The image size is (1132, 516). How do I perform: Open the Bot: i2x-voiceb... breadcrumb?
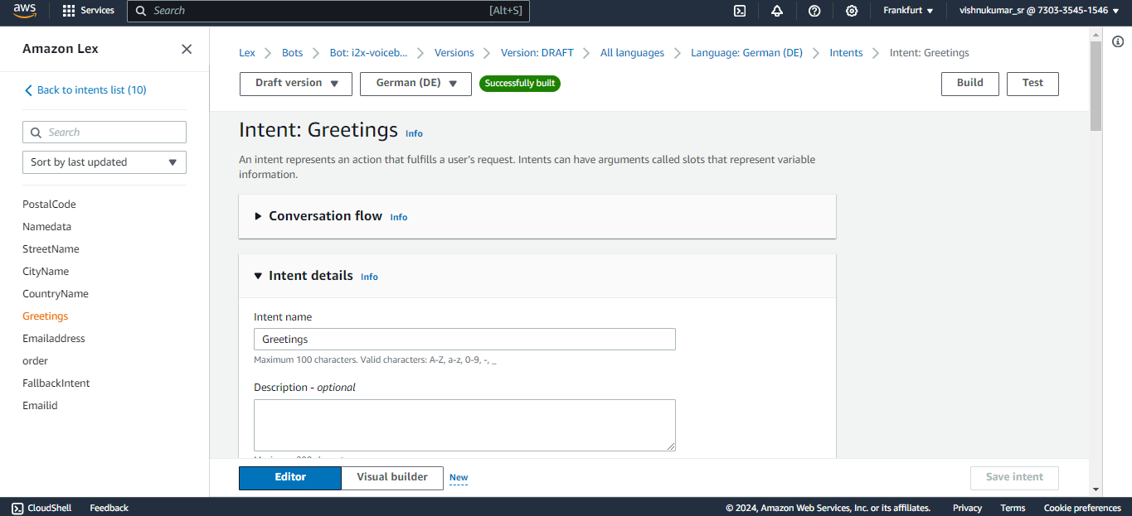pos(369,53)
